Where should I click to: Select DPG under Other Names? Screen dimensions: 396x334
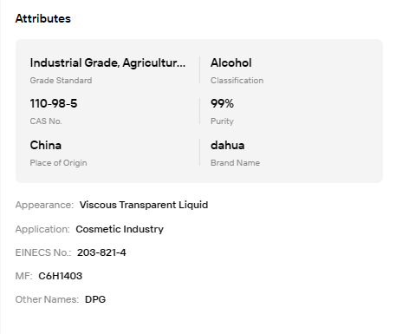(95, 299)
